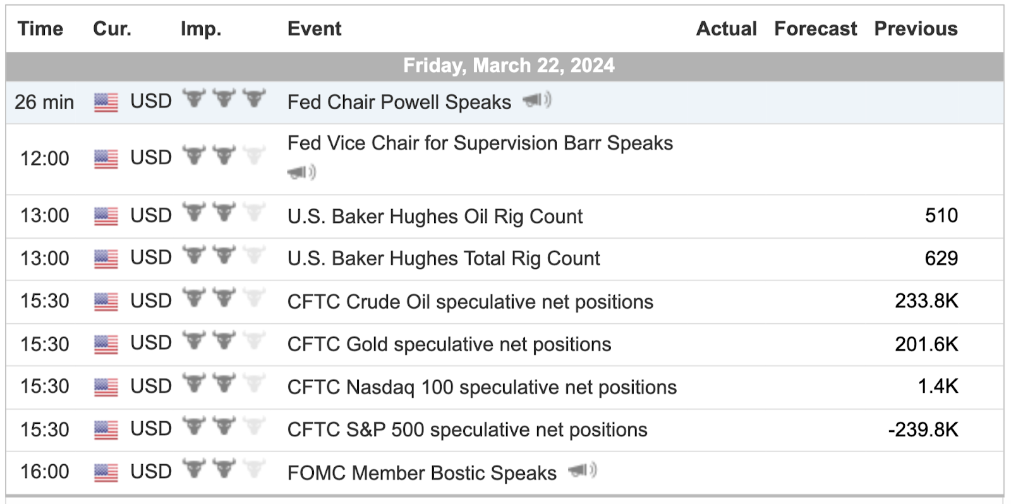Click speaker icon beside FOMC Member Bostic Speaks
The width and height of the screenshot is (1011, 504).
click(x=582, y=471)
